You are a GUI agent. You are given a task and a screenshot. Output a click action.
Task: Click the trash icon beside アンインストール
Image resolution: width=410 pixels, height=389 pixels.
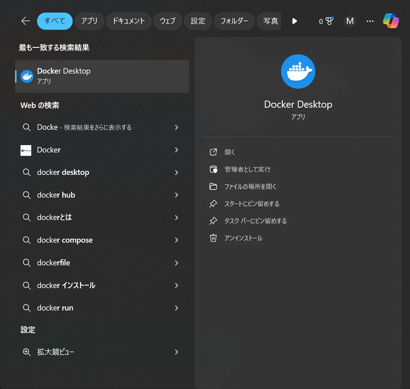coord(214,238)
